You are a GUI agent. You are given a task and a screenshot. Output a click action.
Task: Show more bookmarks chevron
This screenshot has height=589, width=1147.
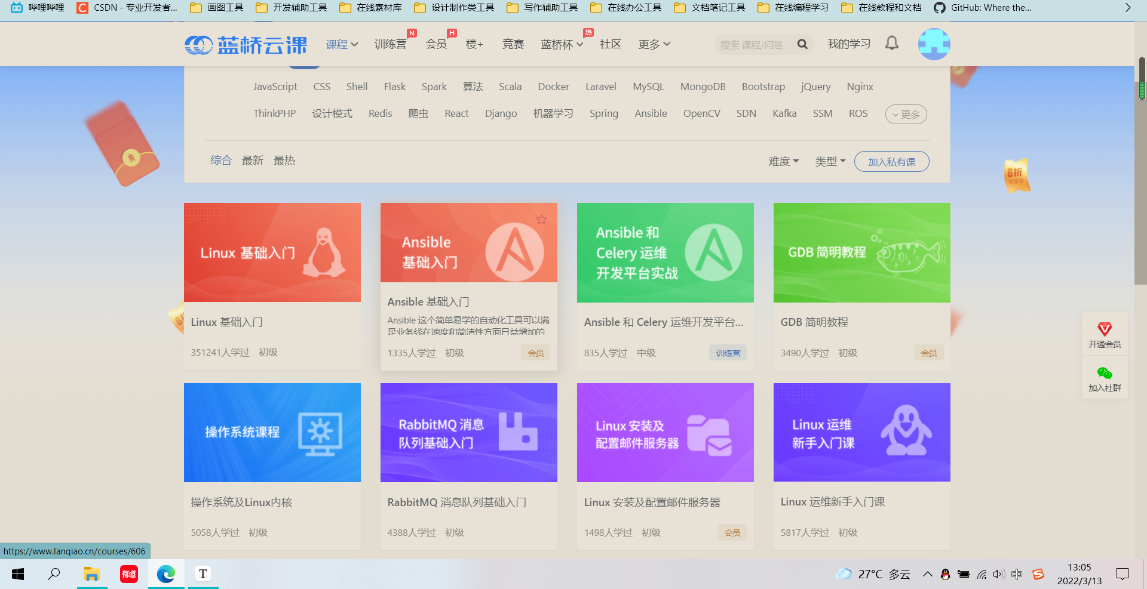(1127, 8)
